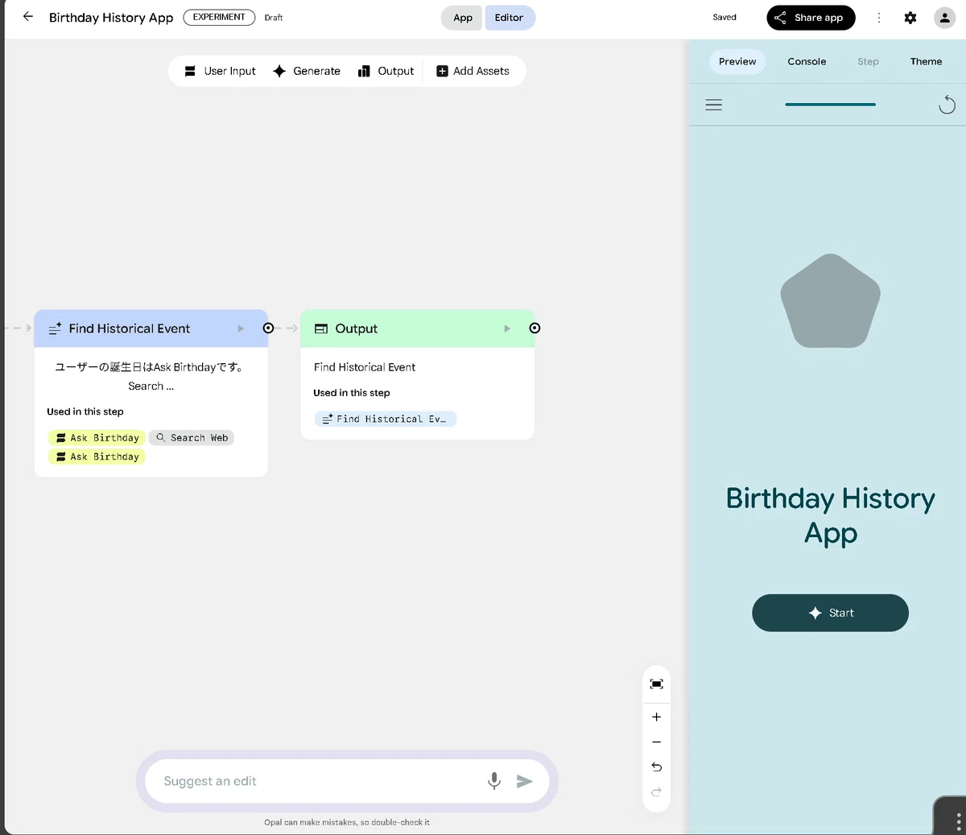Open the user account avatar
Image resolution: width=966 pixels, height=835 pixels.
pos(944,18)
